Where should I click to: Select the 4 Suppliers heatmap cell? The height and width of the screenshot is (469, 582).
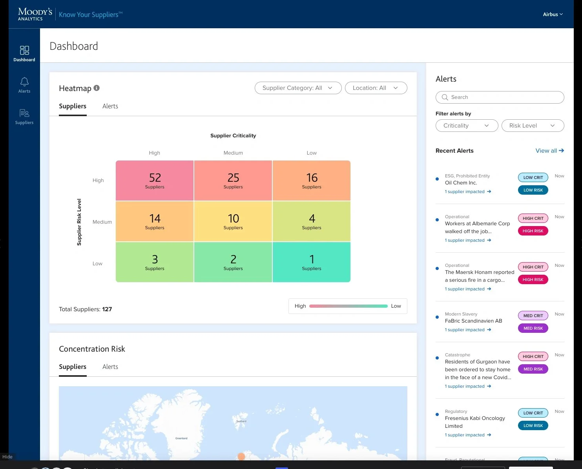[312, 221]
